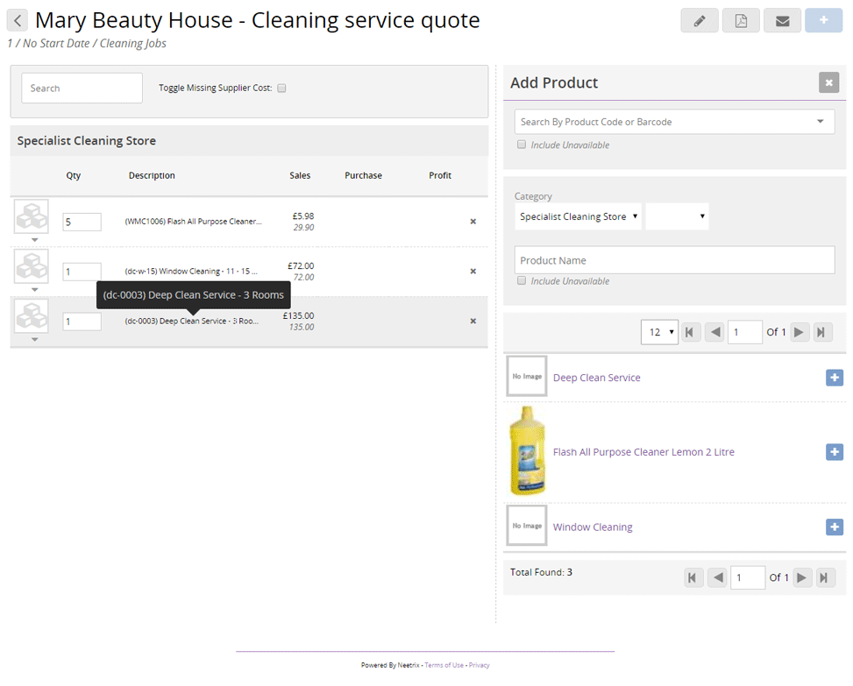Screen dimensions: 853x686
Task: Expand the Flash All Purpose Cleaner row arrow
Action: point(35,240)
